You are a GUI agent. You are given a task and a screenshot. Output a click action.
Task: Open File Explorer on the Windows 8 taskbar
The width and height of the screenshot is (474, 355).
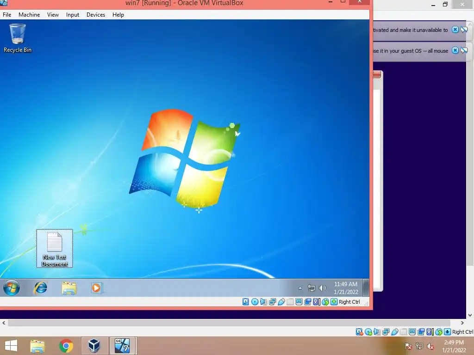37,346
